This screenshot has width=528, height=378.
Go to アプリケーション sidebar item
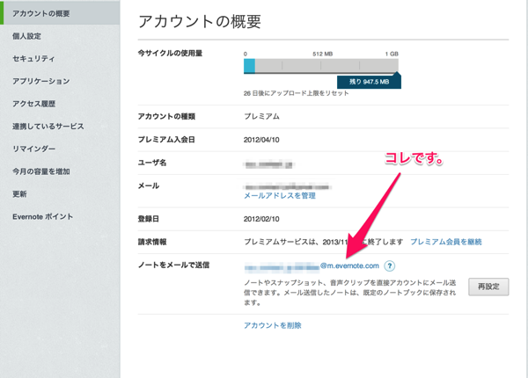41,81
